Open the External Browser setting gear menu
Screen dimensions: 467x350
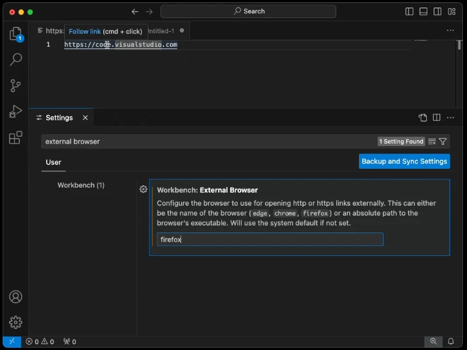[144, 189]
